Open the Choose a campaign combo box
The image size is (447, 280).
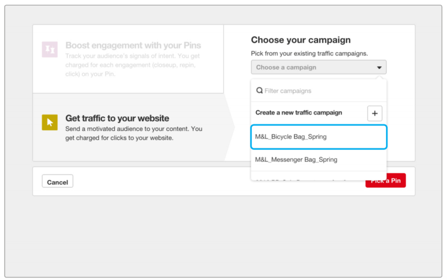(318, 68)
